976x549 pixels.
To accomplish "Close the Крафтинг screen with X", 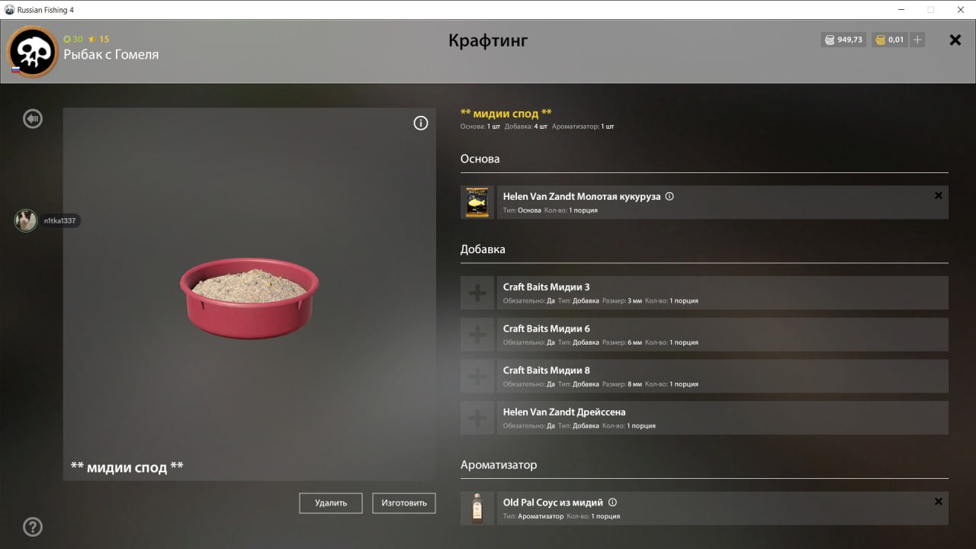I will pos(955,40).
